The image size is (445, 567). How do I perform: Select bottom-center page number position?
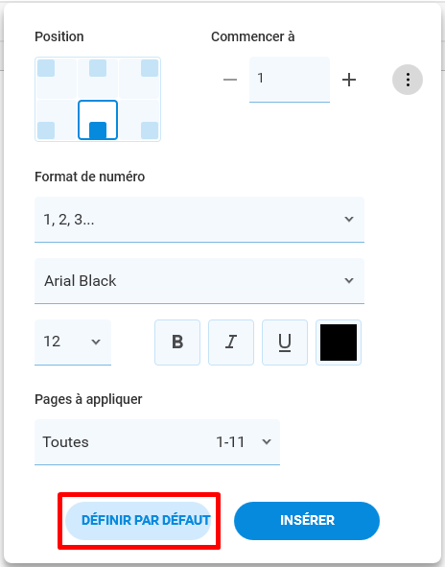click(98, 120)
